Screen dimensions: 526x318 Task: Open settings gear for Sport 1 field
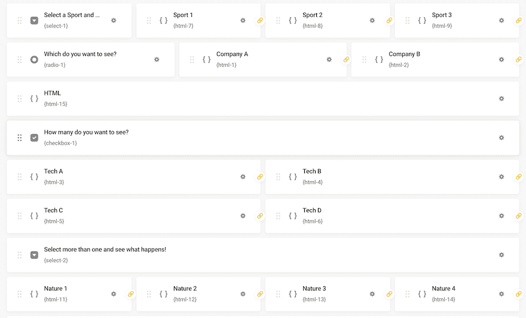tap(243, 20)
